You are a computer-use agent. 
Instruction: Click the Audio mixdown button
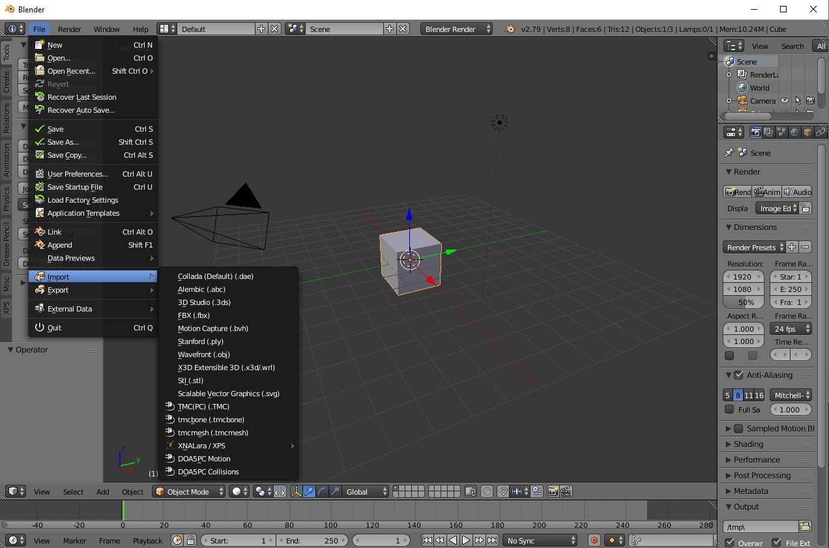pyautogui.click(x=797, y=192)
